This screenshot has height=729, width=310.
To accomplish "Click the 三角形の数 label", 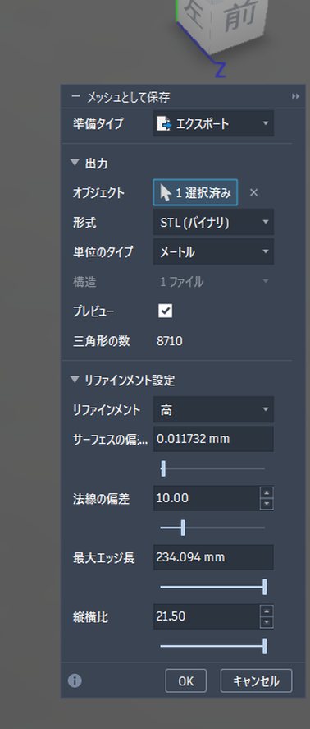I will [101, 342].
